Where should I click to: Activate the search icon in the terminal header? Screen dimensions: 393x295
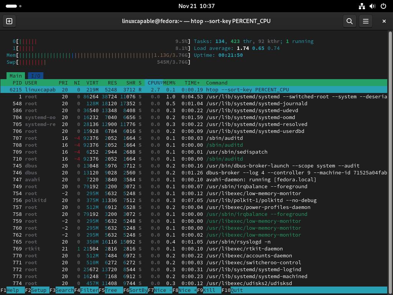pyautogui.click(x=349, y=21)
